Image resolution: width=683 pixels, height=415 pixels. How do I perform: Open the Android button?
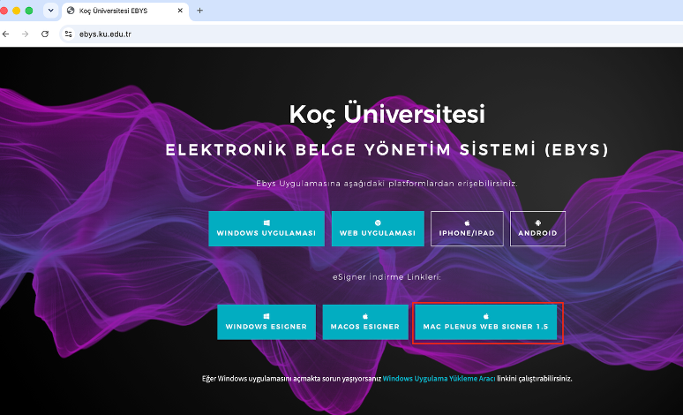(537, 229)
